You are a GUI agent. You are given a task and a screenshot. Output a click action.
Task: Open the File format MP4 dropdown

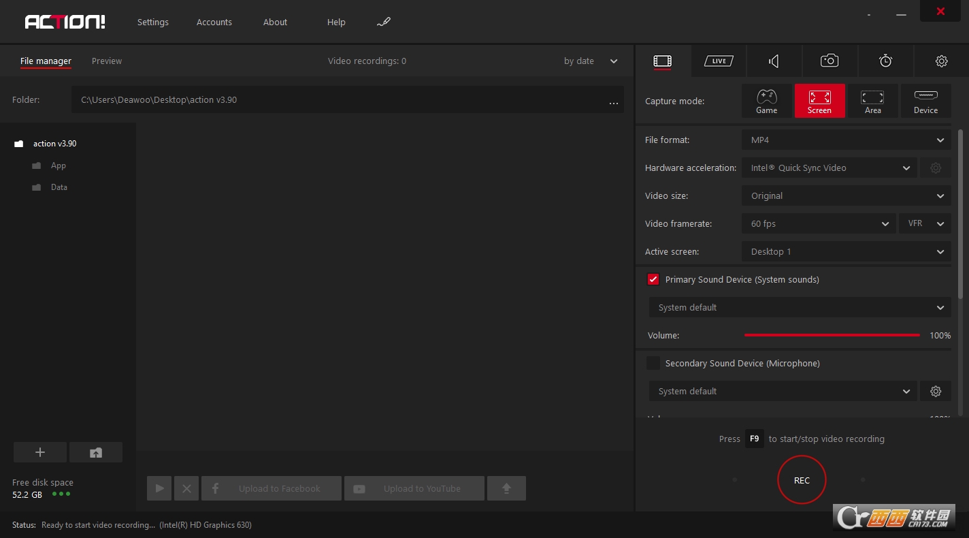coord(847,140)
